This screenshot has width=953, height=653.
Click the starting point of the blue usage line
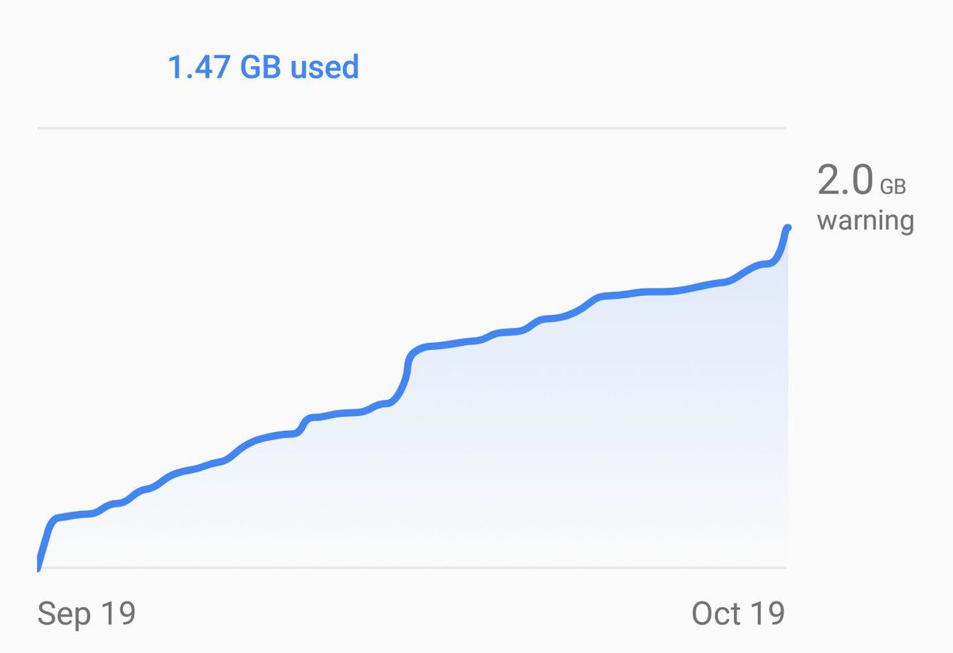click(x=38, y=567)
